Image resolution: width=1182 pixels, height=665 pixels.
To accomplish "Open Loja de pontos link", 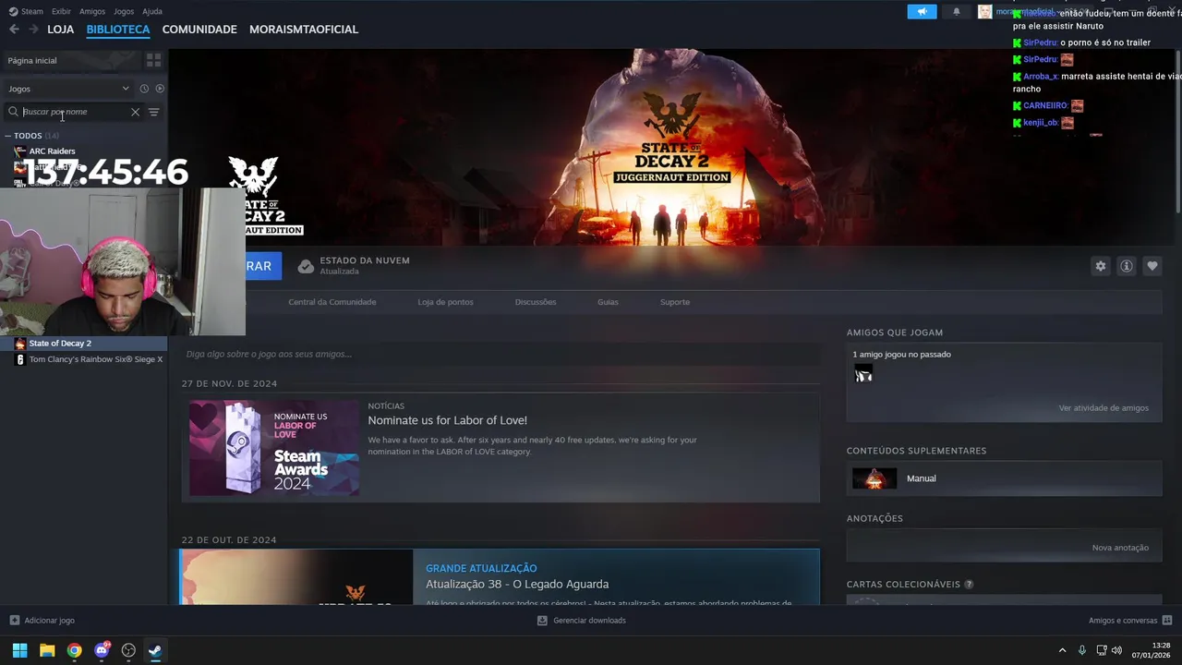I will [x=445, y=302].
